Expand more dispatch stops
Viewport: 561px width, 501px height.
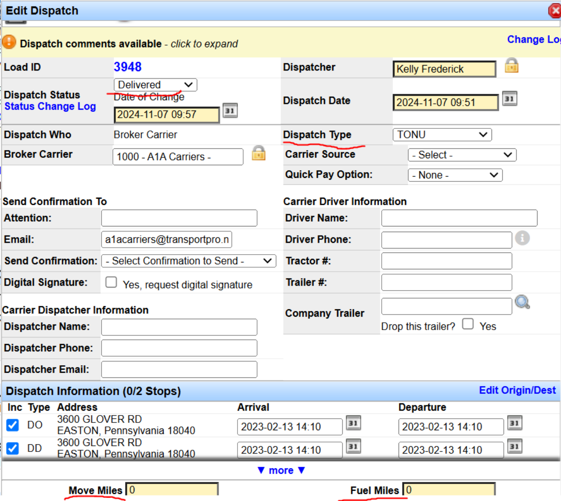tap(281, 470)
